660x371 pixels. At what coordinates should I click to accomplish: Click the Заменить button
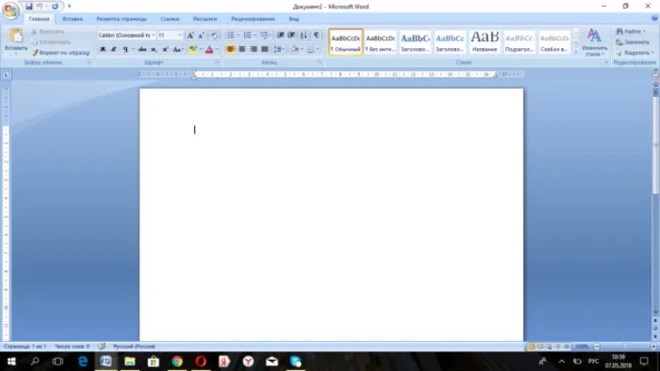click(x=632, y=42)
